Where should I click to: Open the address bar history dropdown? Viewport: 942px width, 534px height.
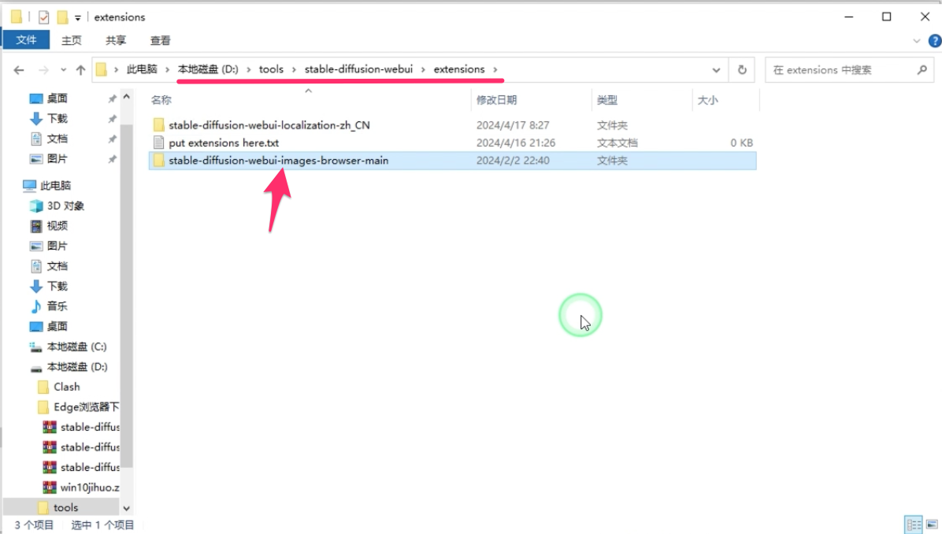[x=716, y=69]
